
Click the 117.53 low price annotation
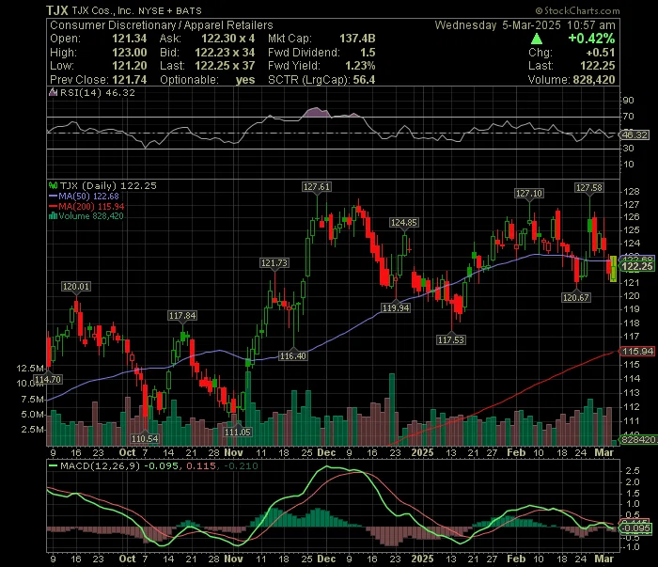pos(450,340)
